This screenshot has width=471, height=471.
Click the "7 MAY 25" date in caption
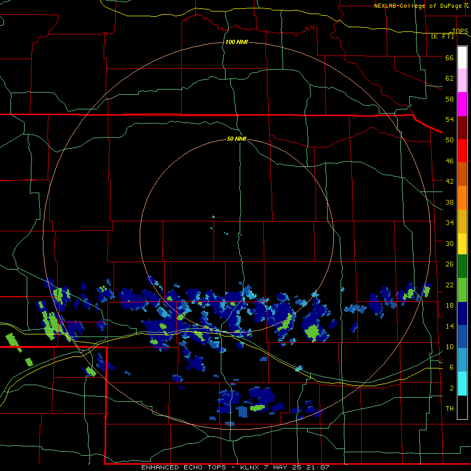[x=283, y=467]
